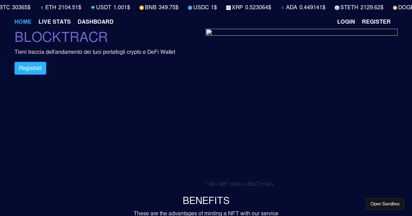Click the Cardano ADA coin icon
The image size is (412, 216).
[x=283, y=7]
